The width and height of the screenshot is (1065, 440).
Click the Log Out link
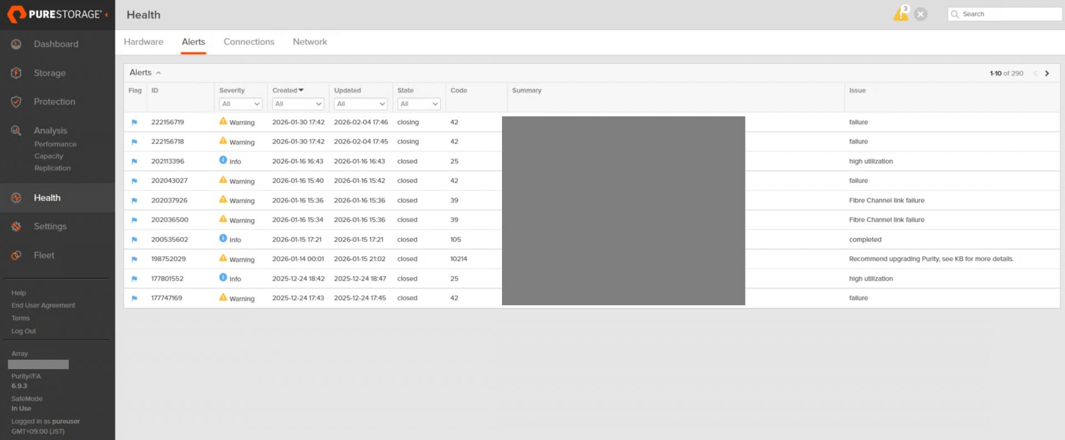tap(23, 331)
